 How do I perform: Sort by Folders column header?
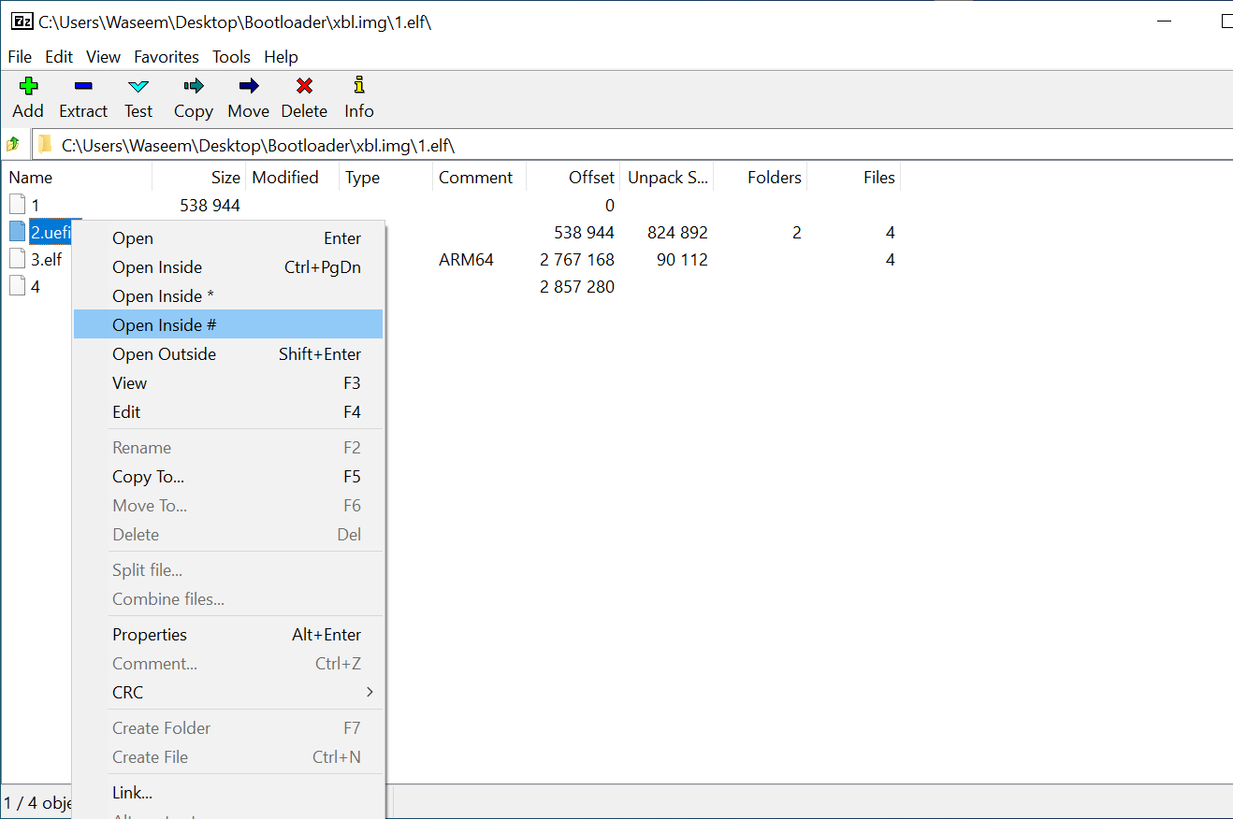point(760,178)
